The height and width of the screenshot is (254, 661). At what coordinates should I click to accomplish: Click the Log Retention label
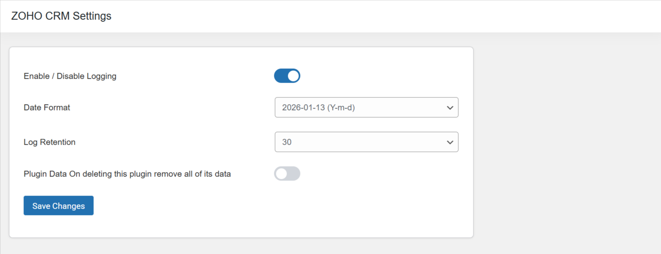coord(50,142)
